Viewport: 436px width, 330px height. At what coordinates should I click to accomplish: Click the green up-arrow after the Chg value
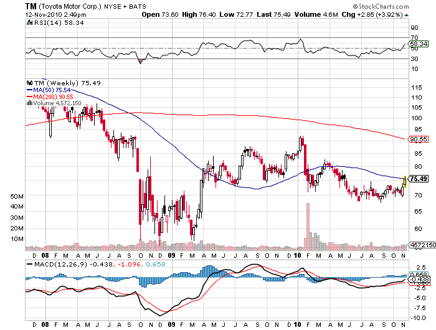pyautogui.click(x=407, y=15)
